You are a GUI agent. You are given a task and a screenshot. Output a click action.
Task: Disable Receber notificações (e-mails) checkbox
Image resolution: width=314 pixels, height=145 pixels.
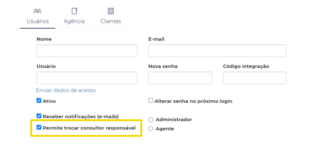[x=39, y=116]
